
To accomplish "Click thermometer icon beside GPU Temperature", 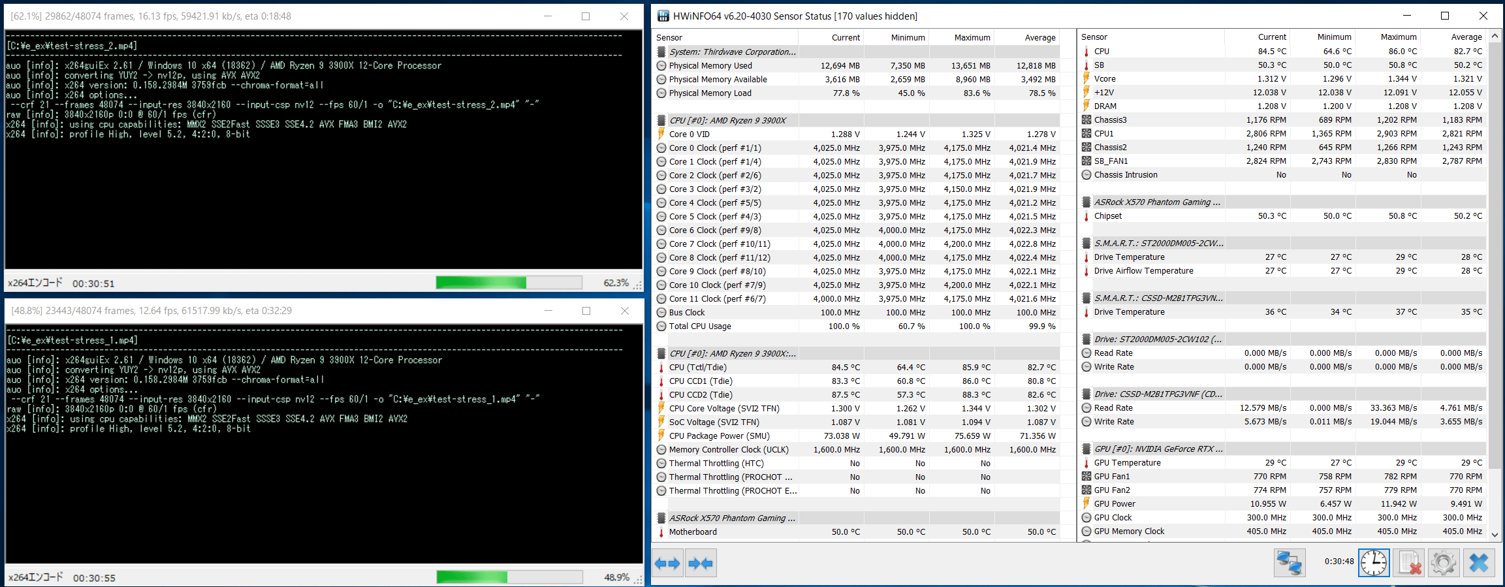I will pyautogui.click(x=1086, y=462).
